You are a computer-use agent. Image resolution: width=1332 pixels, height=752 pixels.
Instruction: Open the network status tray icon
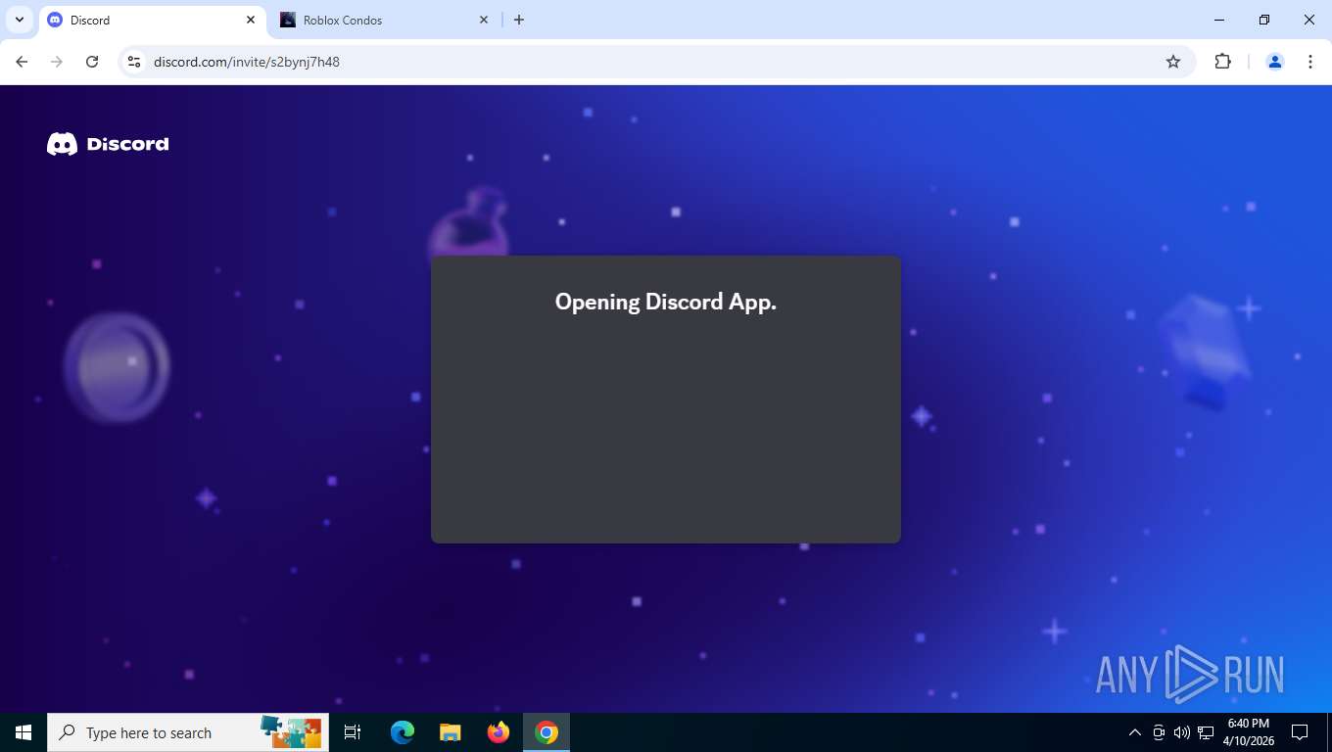click(x=1206, y=732)
